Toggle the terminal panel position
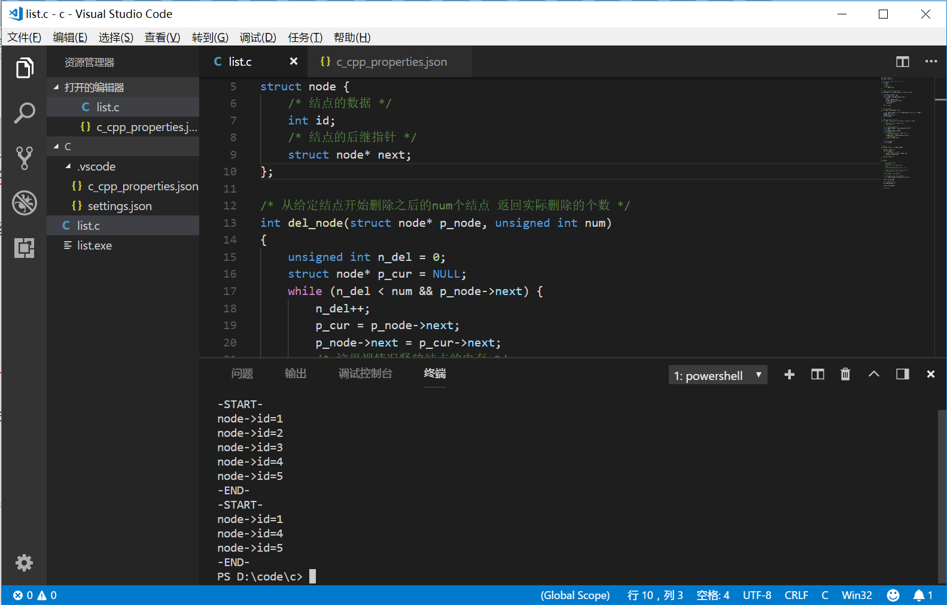 902,375
